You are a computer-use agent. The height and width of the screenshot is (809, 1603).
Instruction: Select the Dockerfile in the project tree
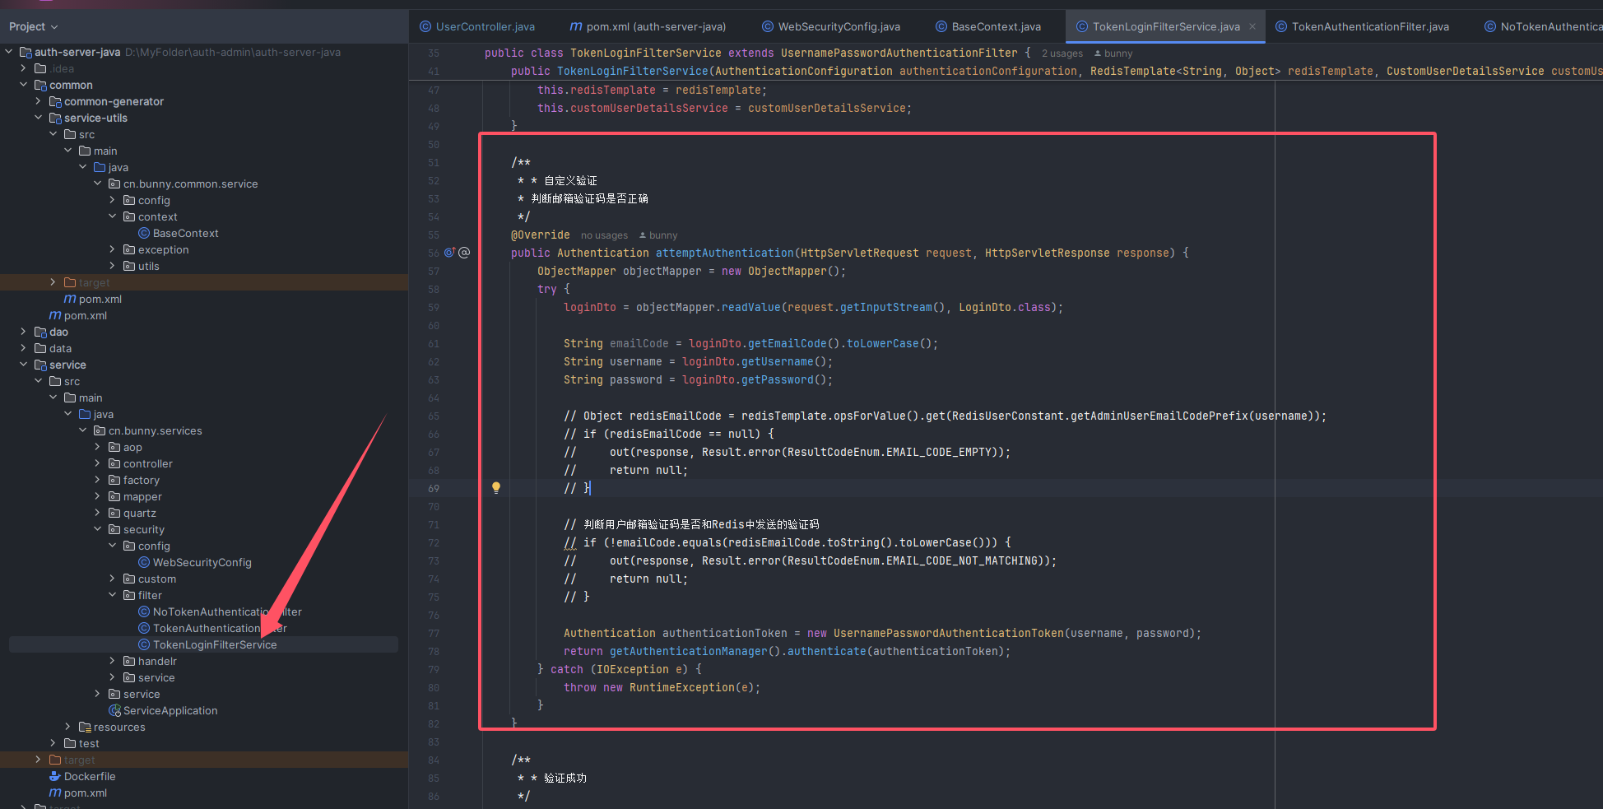click(90, 776)
